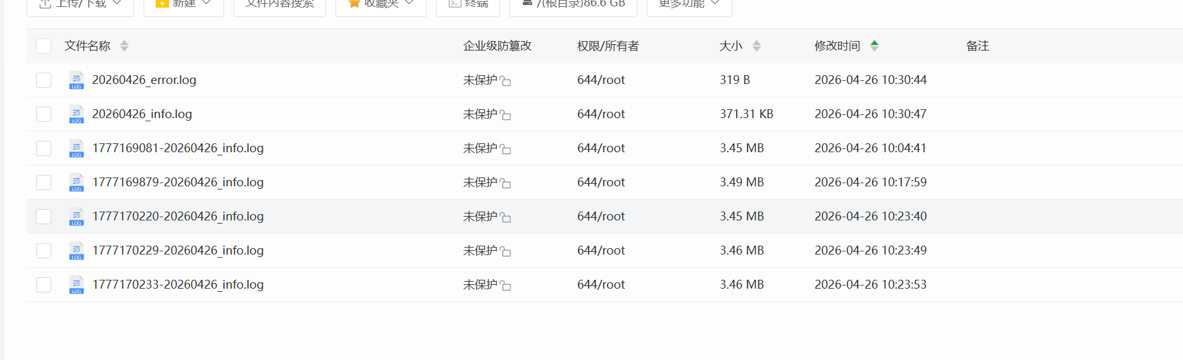Screen dimensions: 1183x360
Task: Click the lock icon in the 1777170220-20260426_info.log row
Action: (x=505, y=217)
